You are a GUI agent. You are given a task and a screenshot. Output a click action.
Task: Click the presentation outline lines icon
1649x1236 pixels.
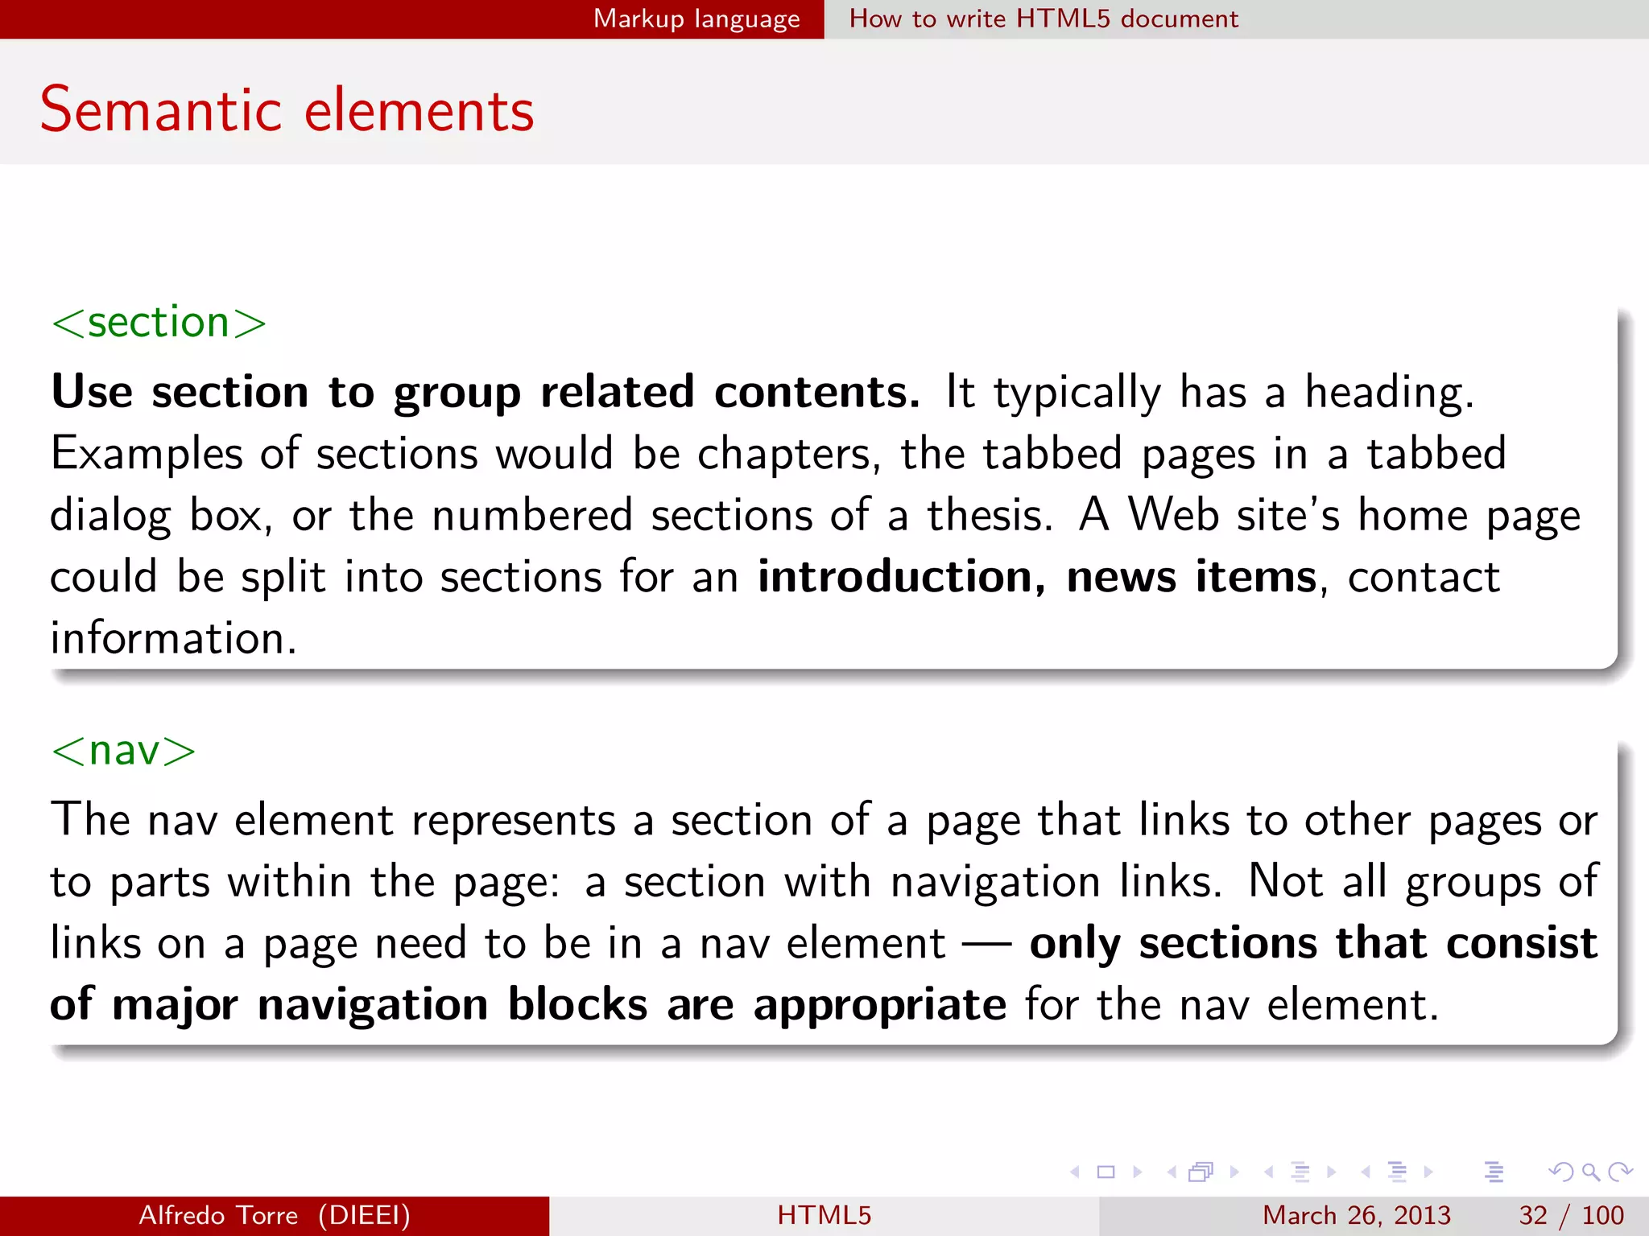click(x=1494, y=1172)
